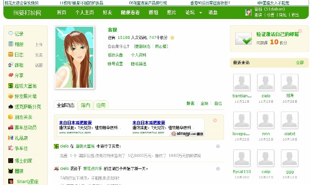Click the 我要打扮网 site logo

(x=27, y=13)
